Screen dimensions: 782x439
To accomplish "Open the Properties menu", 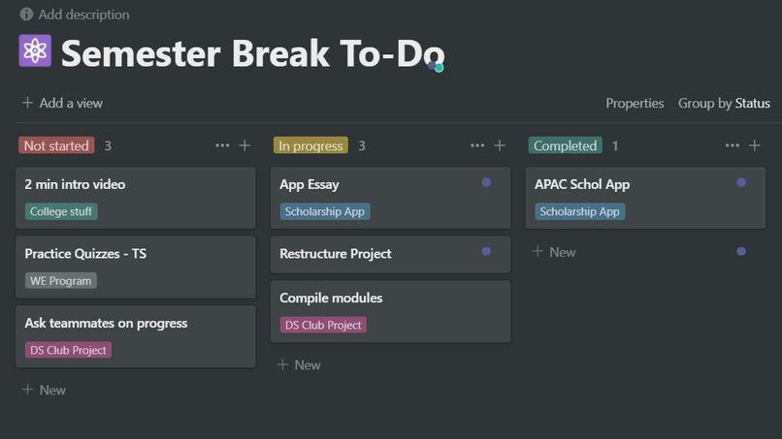I will pyautogui.click(x=635, y=103).
